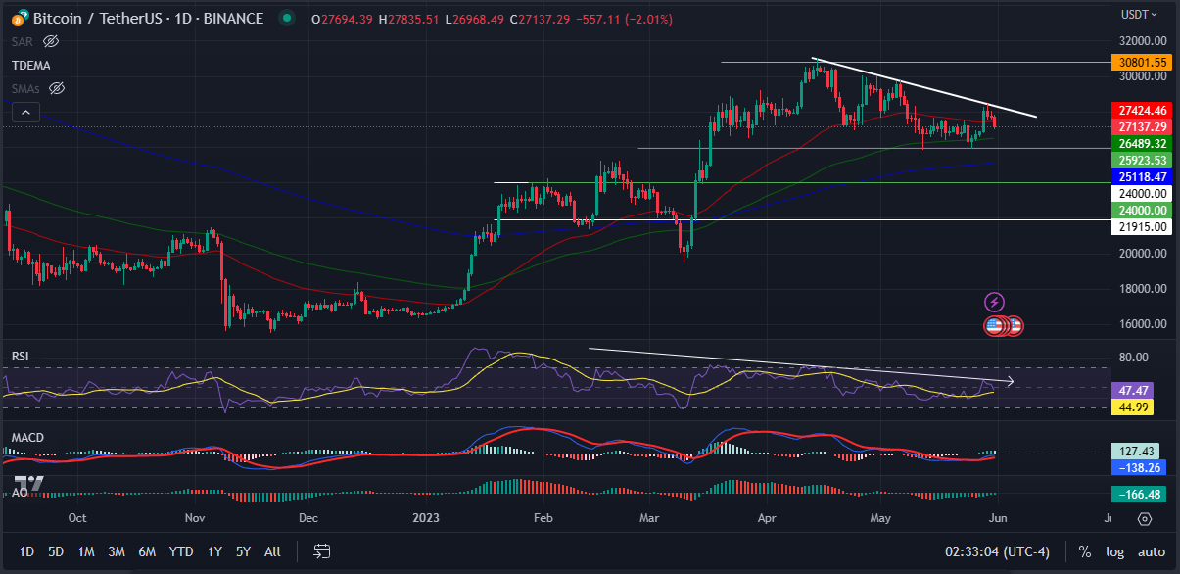Show the hidden SAR indicator via its eye icon
The height and width of the screenshot is (574, 1180).
(51, 41)
